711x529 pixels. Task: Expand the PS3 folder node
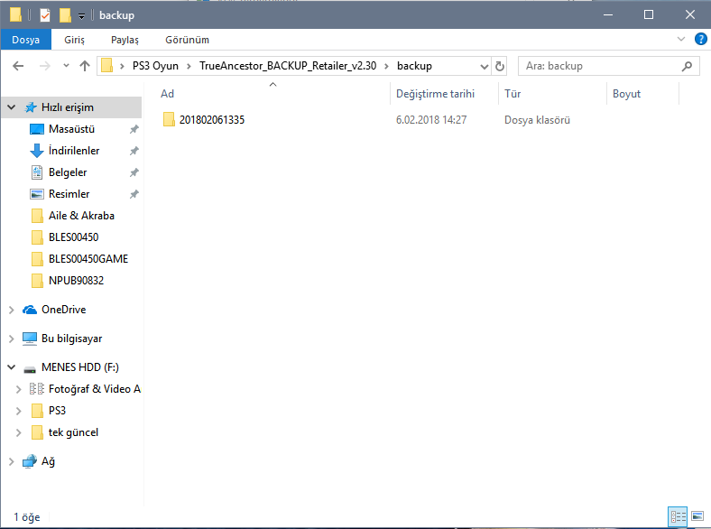(19, 411)
